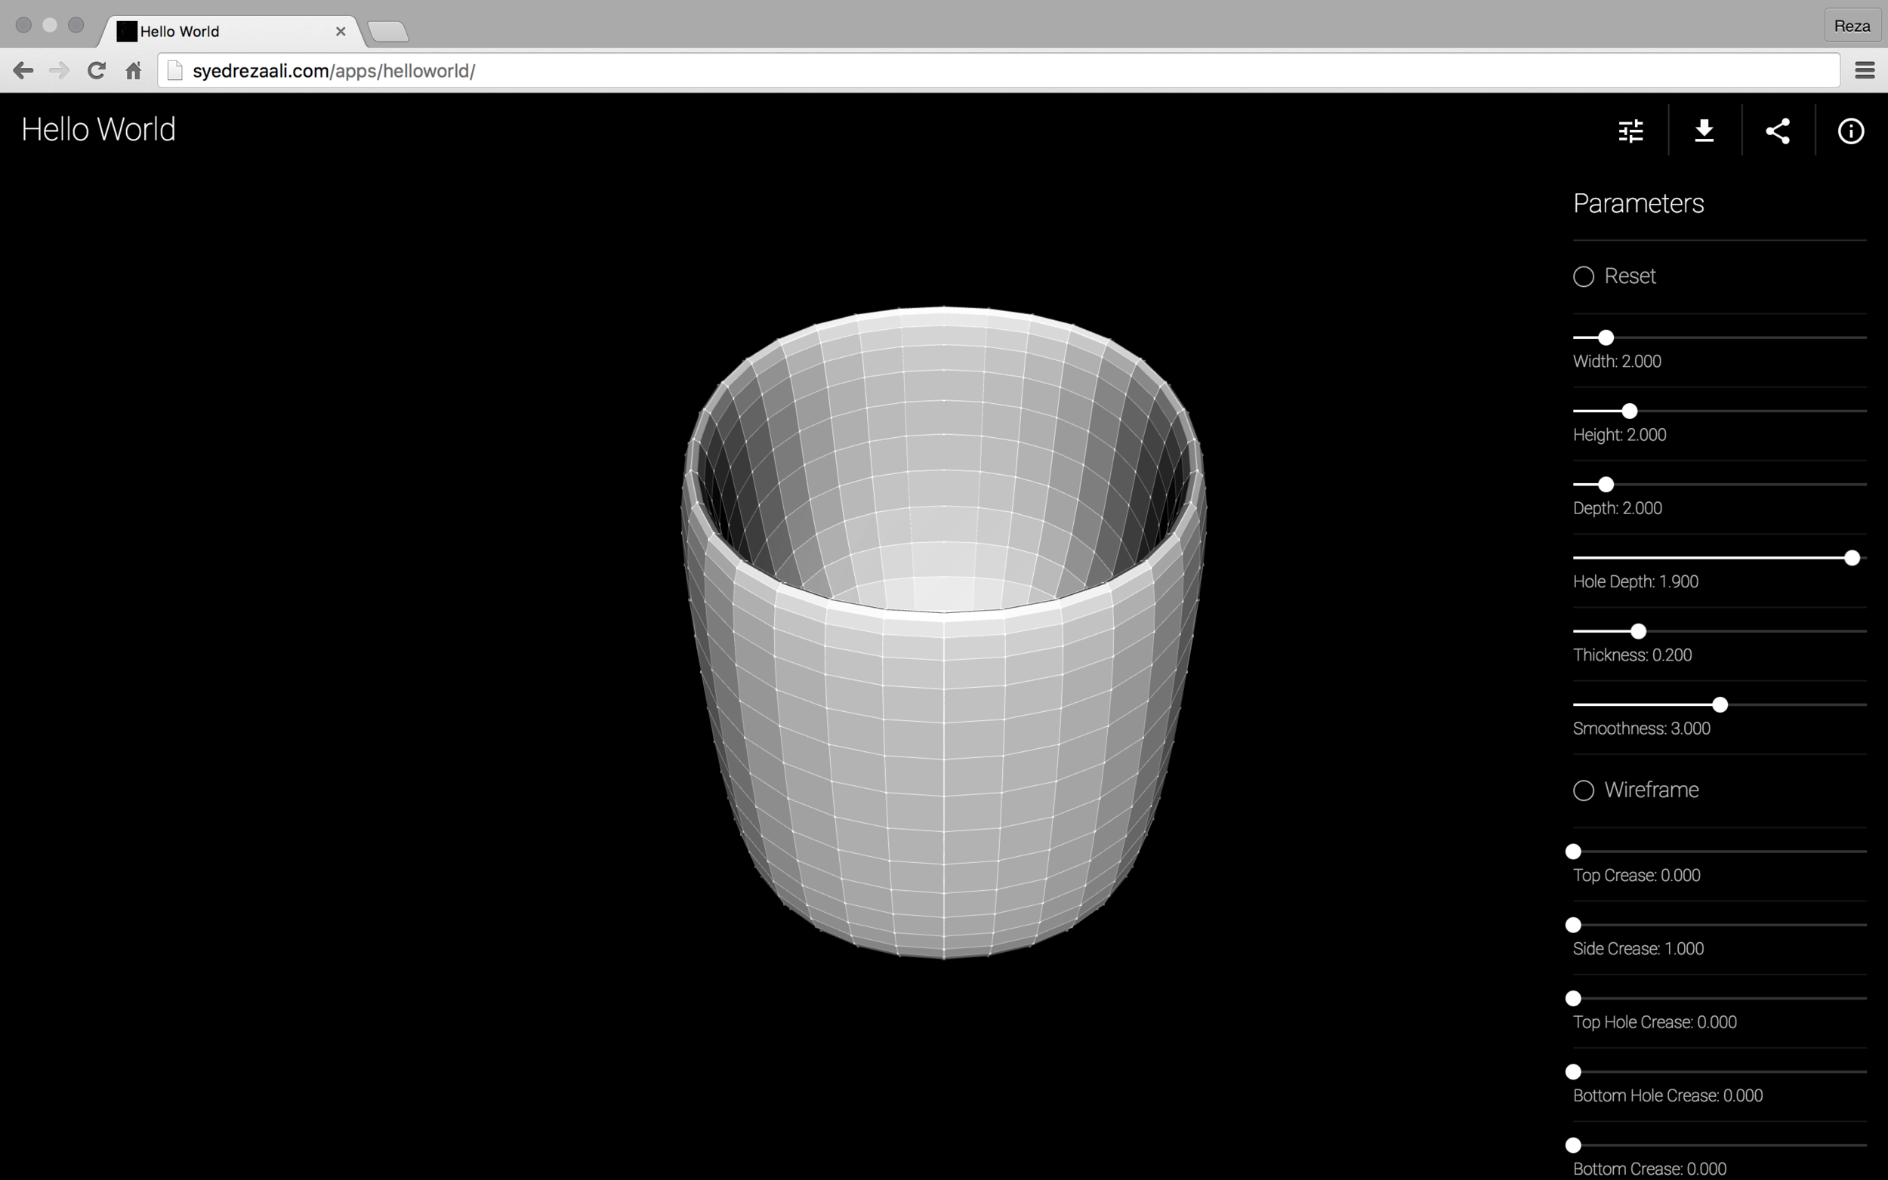Click the download model icon
The width and height of the screenshot is (1888, 1180).
[1704, 131]
